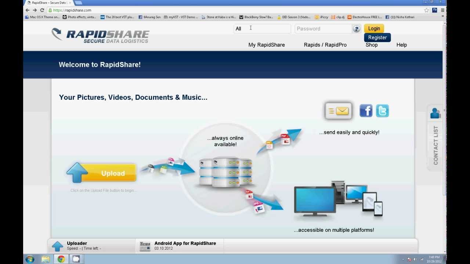Image resolution: width=470 pixels, height=264 pixels.
Task: Click the Register button
Action: [377, 37]
